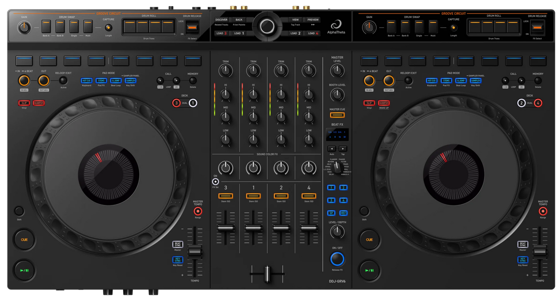
Task: Click the right deck MEMORY button
Action: (x=538, y=81)
